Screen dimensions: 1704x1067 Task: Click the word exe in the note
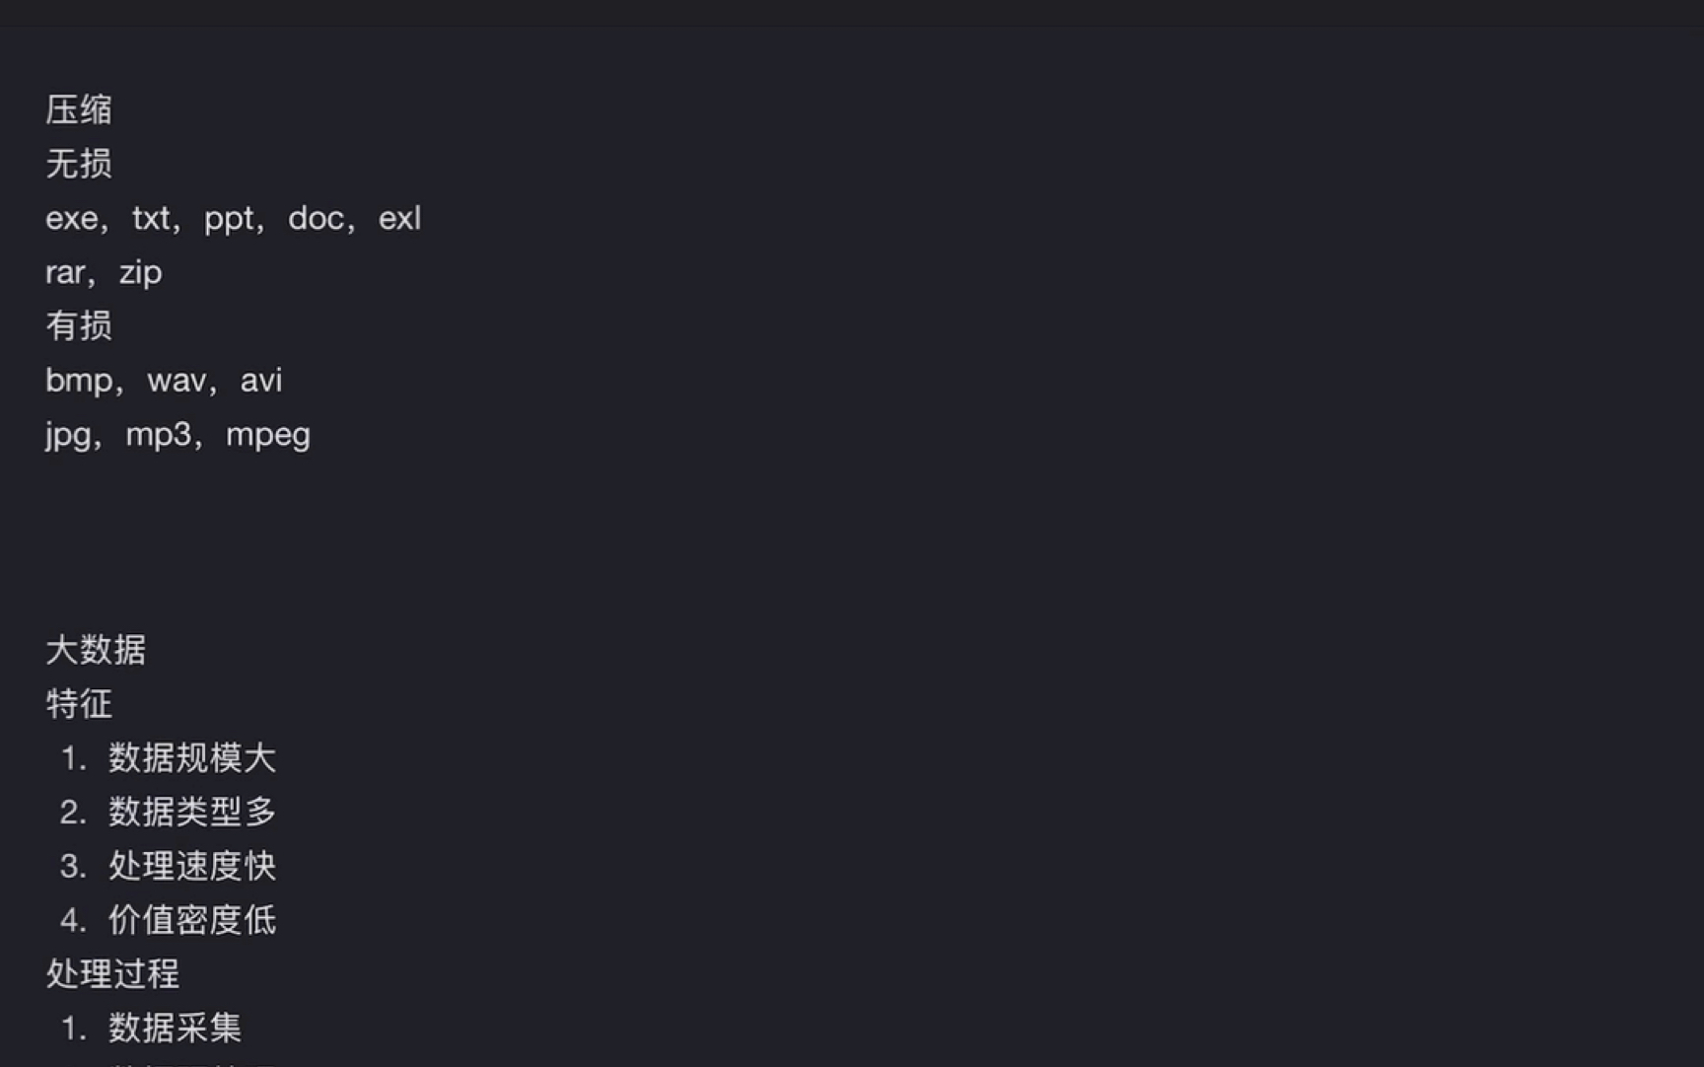pyautogui.click(x=71, y=218)
